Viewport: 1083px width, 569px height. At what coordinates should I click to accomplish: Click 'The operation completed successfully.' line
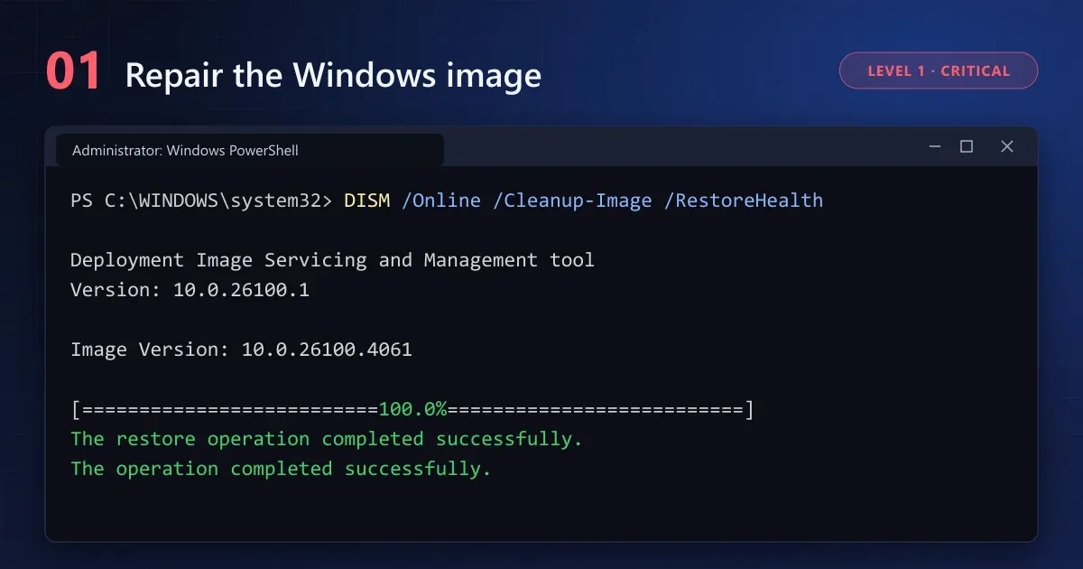pos(281,469)
